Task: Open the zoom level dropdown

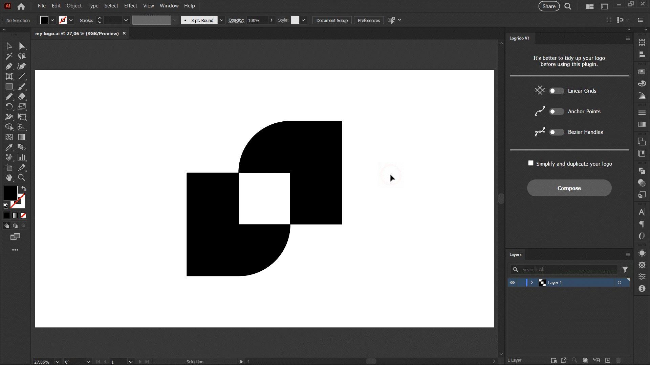Action: 58,362
